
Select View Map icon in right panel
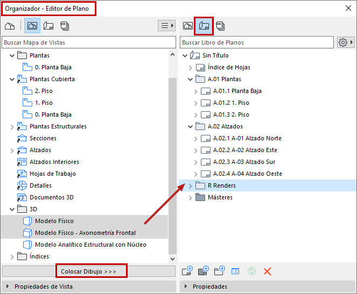187,26
